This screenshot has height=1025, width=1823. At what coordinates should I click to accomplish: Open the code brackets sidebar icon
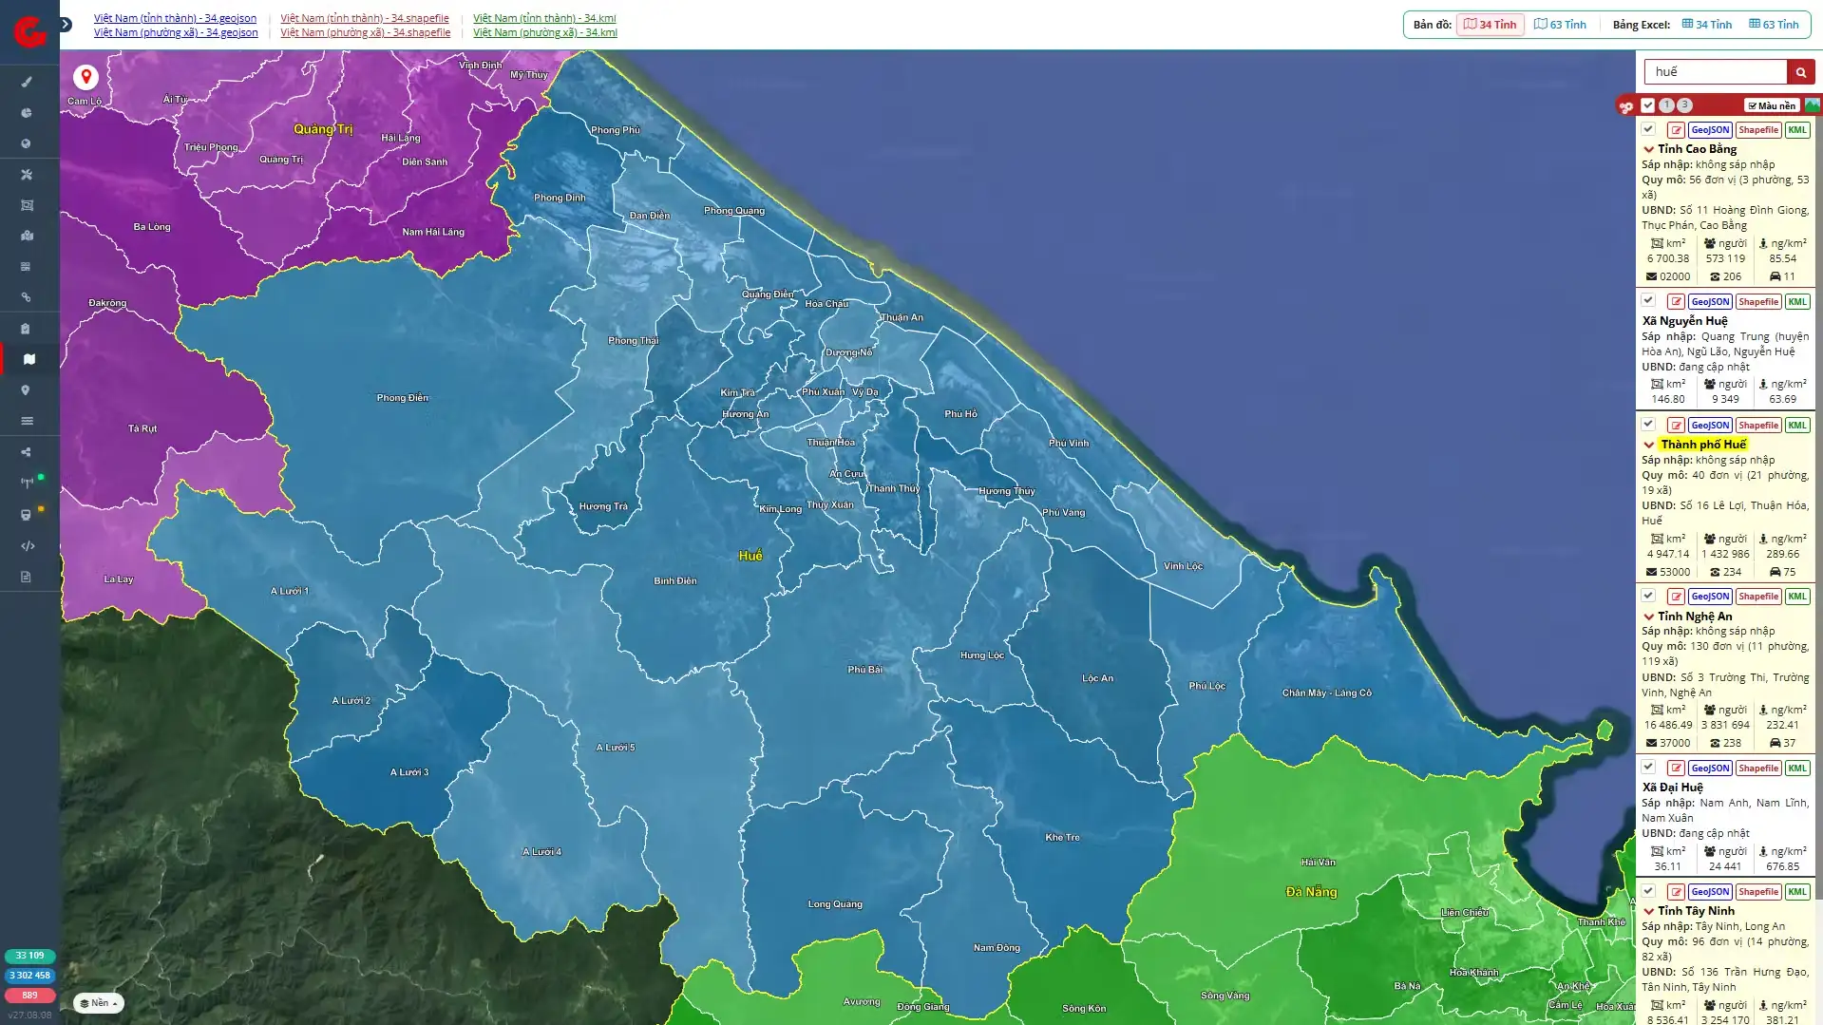[27, 545]
